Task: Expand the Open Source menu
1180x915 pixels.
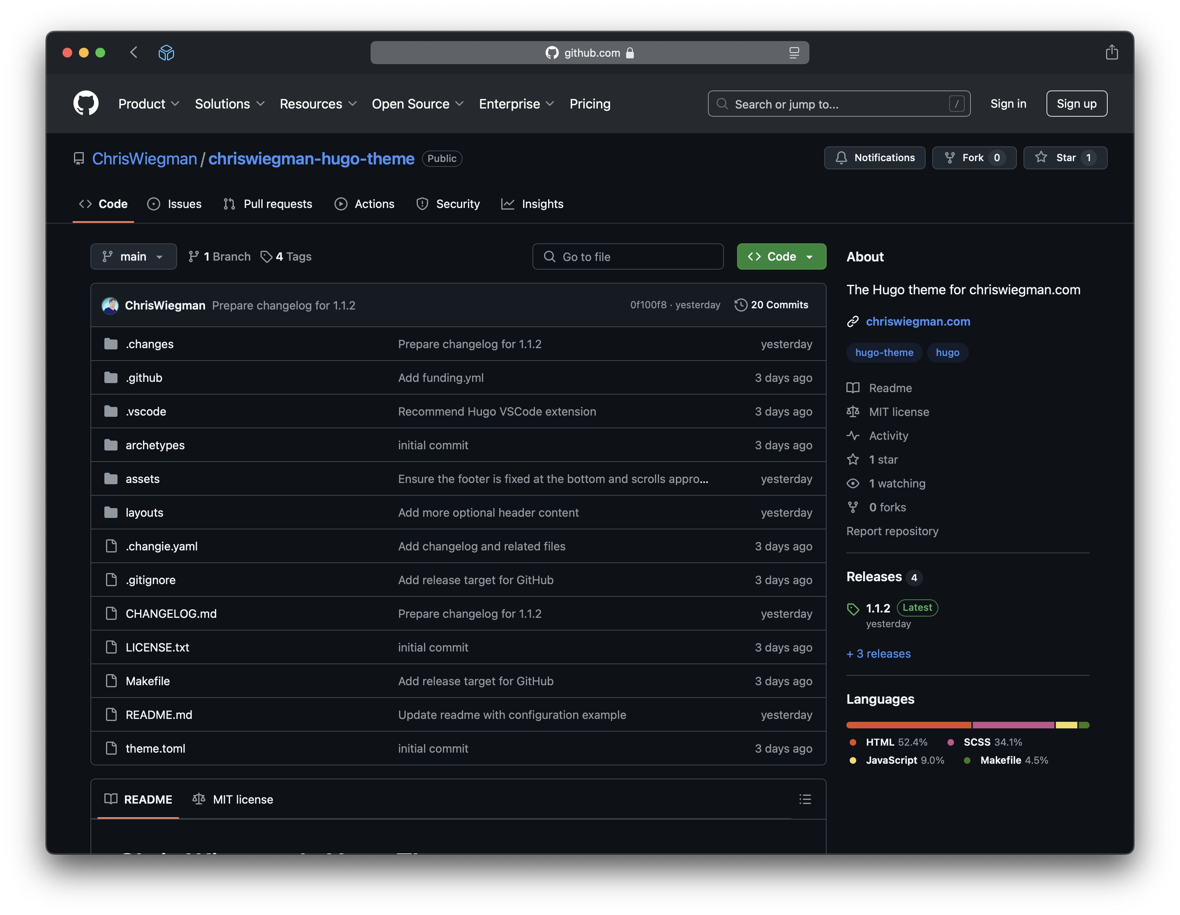Action: coord(418,104)
